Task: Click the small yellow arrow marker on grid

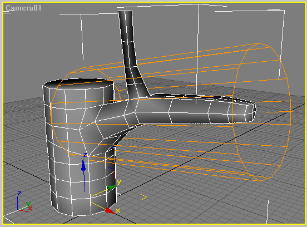Action: point(144,197)
